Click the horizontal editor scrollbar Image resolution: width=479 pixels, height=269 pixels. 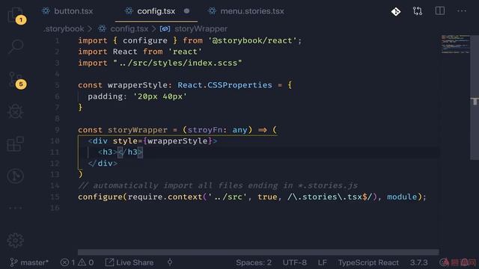[x=258, y=253]
